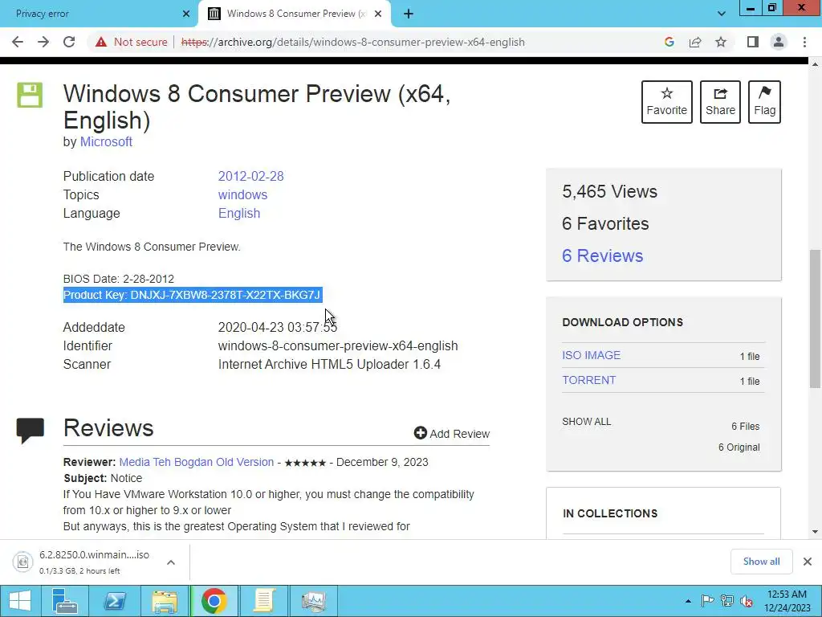The height and width of the screenshot is (617, 822).
Task: Open the Windows Start button
Action: coord(20,601)
